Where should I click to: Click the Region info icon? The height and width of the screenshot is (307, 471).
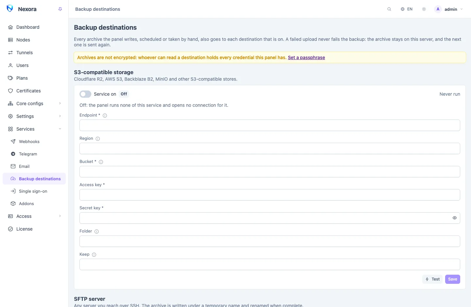click(x=98, y=138)
